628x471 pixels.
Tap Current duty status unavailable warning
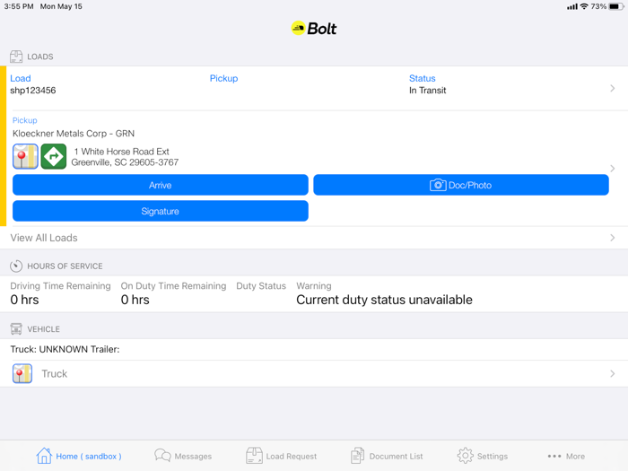pyautogui.click(x=384, y=300)
